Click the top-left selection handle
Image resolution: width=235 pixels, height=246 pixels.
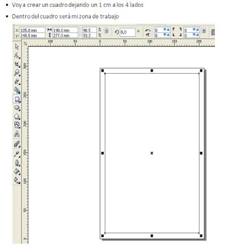click(x=102, y=71)
